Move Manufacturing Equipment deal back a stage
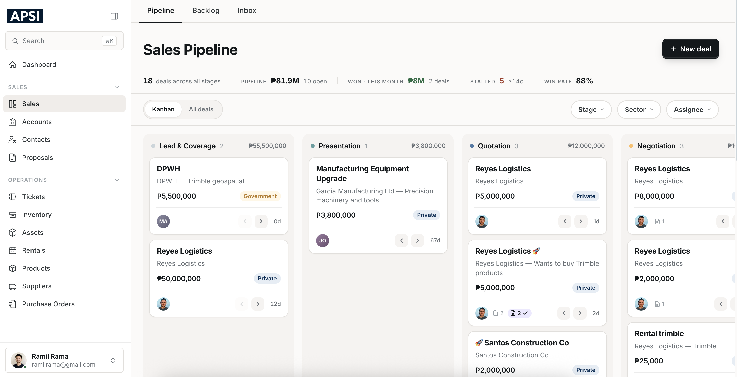The height and width of the screenshot is (377, 737). (402, 241)
